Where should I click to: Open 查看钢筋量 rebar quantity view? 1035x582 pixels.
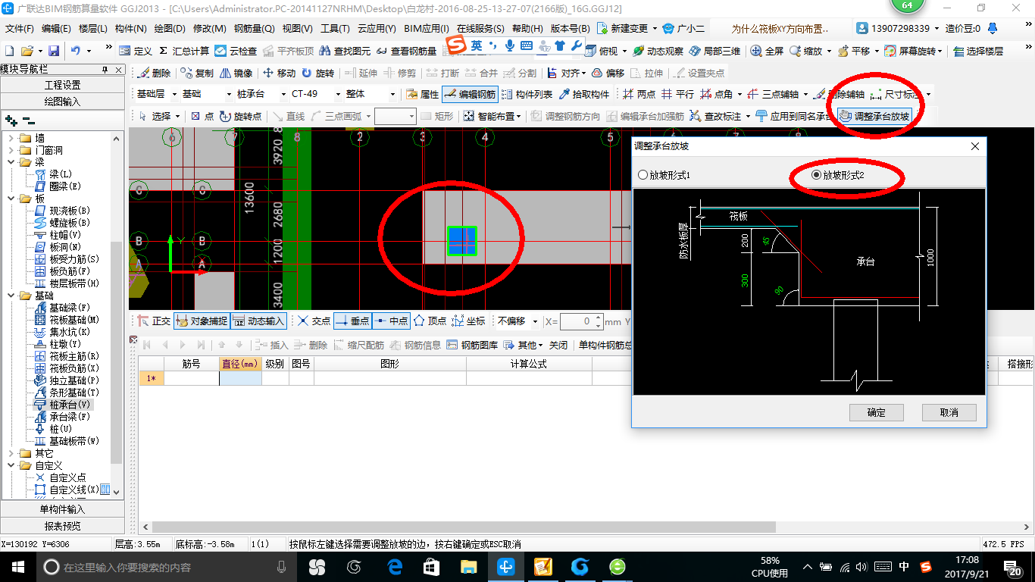tap(406, 51)
